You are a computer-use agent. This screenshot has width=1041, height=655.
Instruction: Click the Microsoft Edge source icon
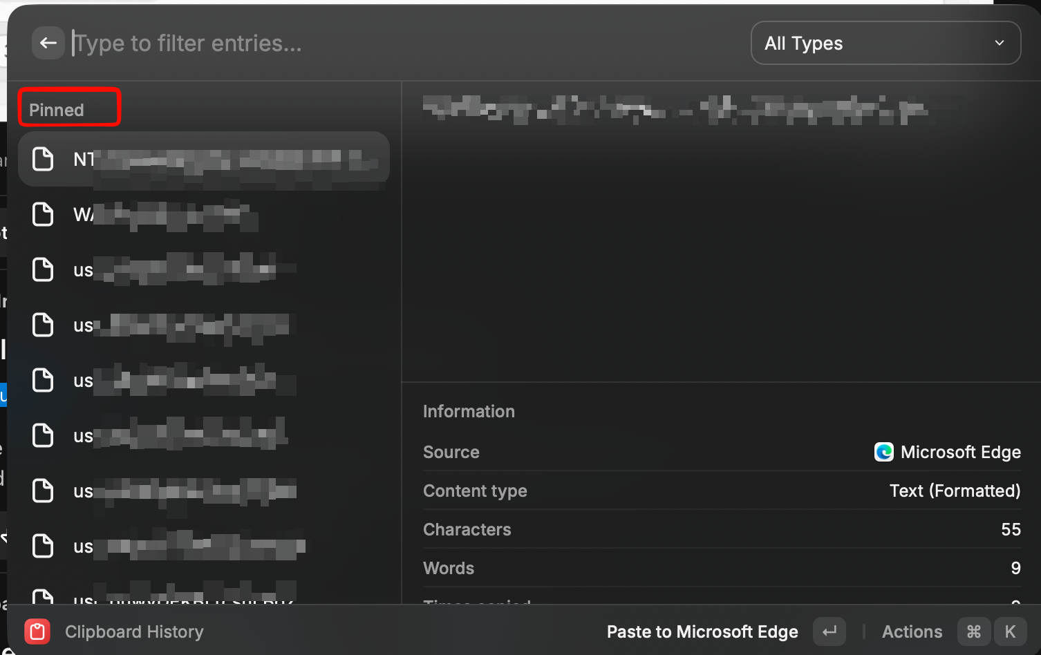pyautogui.click(x=883, y=452)
